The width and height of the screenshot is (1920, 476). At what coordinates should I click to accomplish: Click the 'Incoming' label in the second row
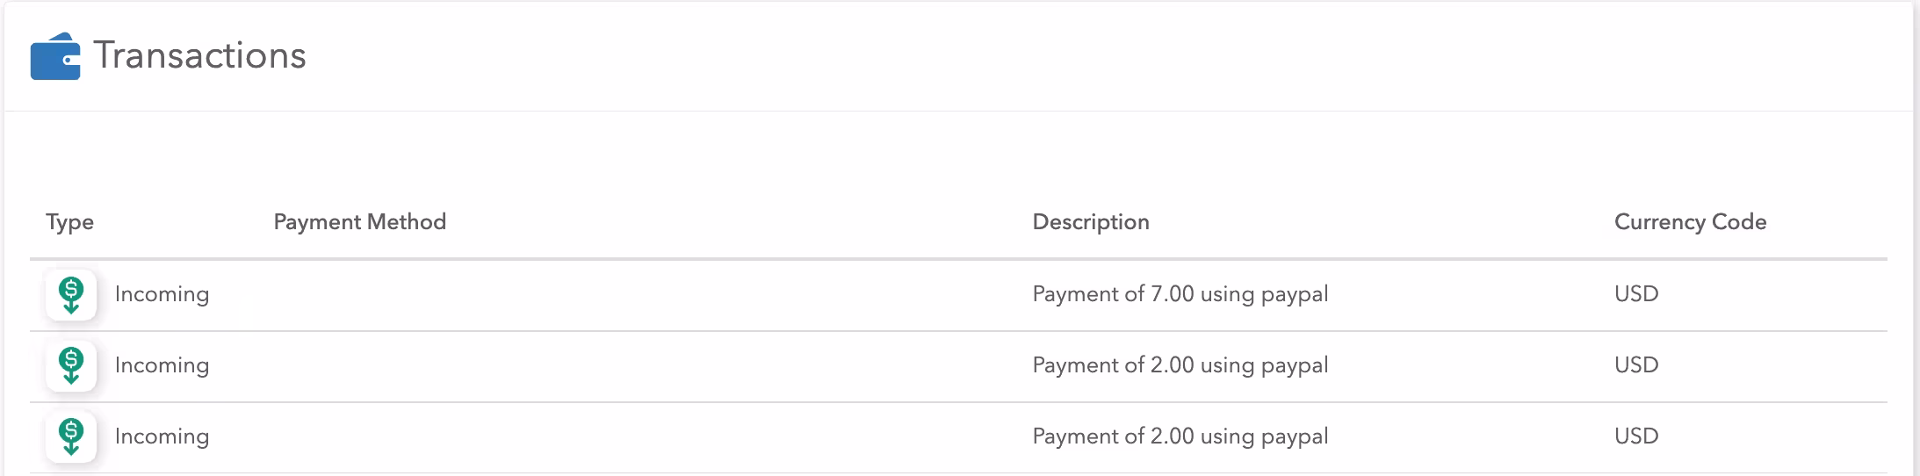[x=162, y=365]
